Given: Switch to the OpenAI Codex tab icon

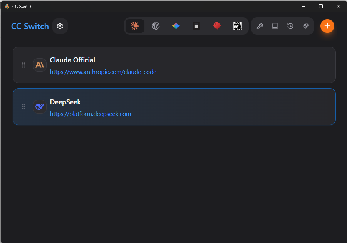Looking at the screenshot, I should [156, 26].
